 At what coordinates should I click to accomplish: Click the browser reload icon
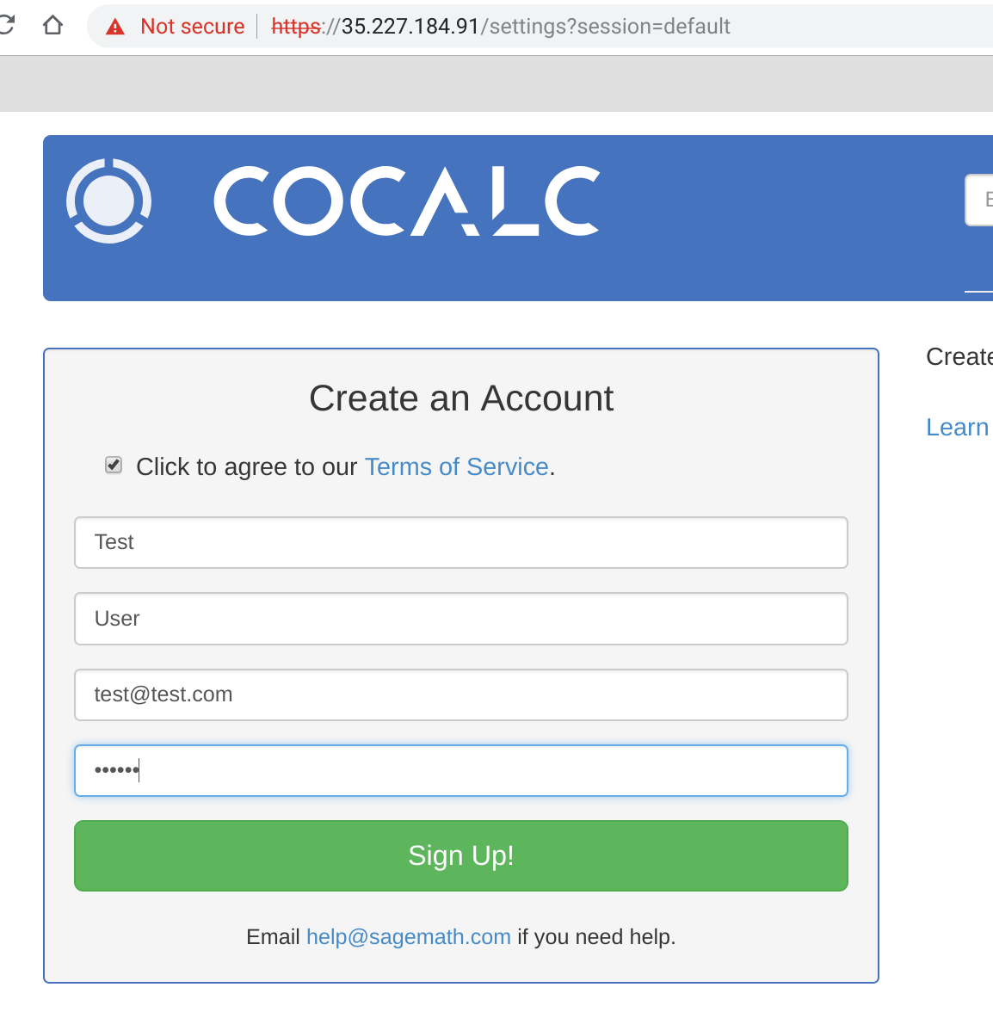pos(7,26)
